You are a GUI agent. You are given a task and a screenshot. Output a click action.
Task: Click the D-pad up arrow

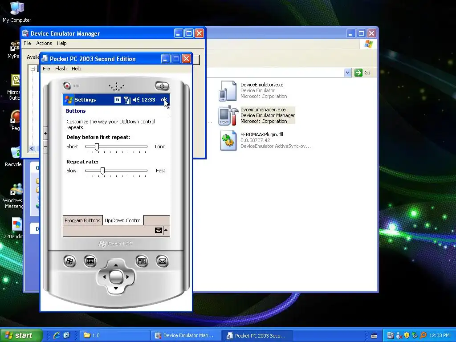(116, 265)
